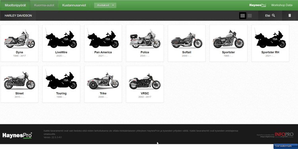
Task: Click the Police model name text
Action: point(145,52)
